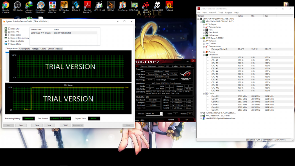This screenshot has width=295, height=166.
Task: Click the CPUID button in AIDA64
Action: tap(65, 125)
